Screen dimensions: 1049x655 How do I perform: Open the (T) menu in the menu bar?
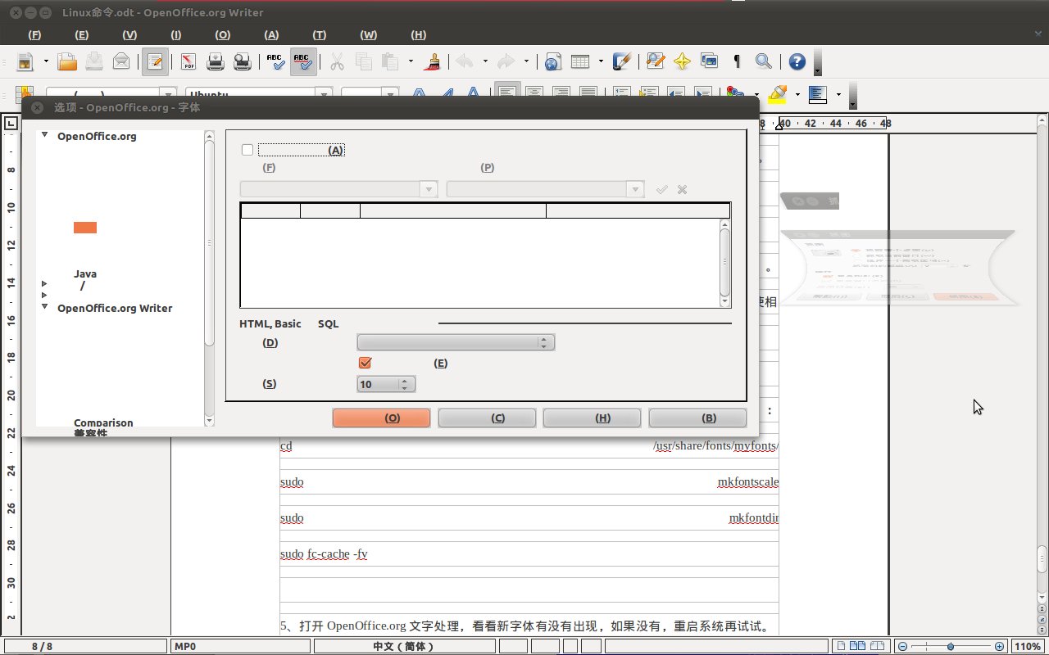[x=319, y=34]
